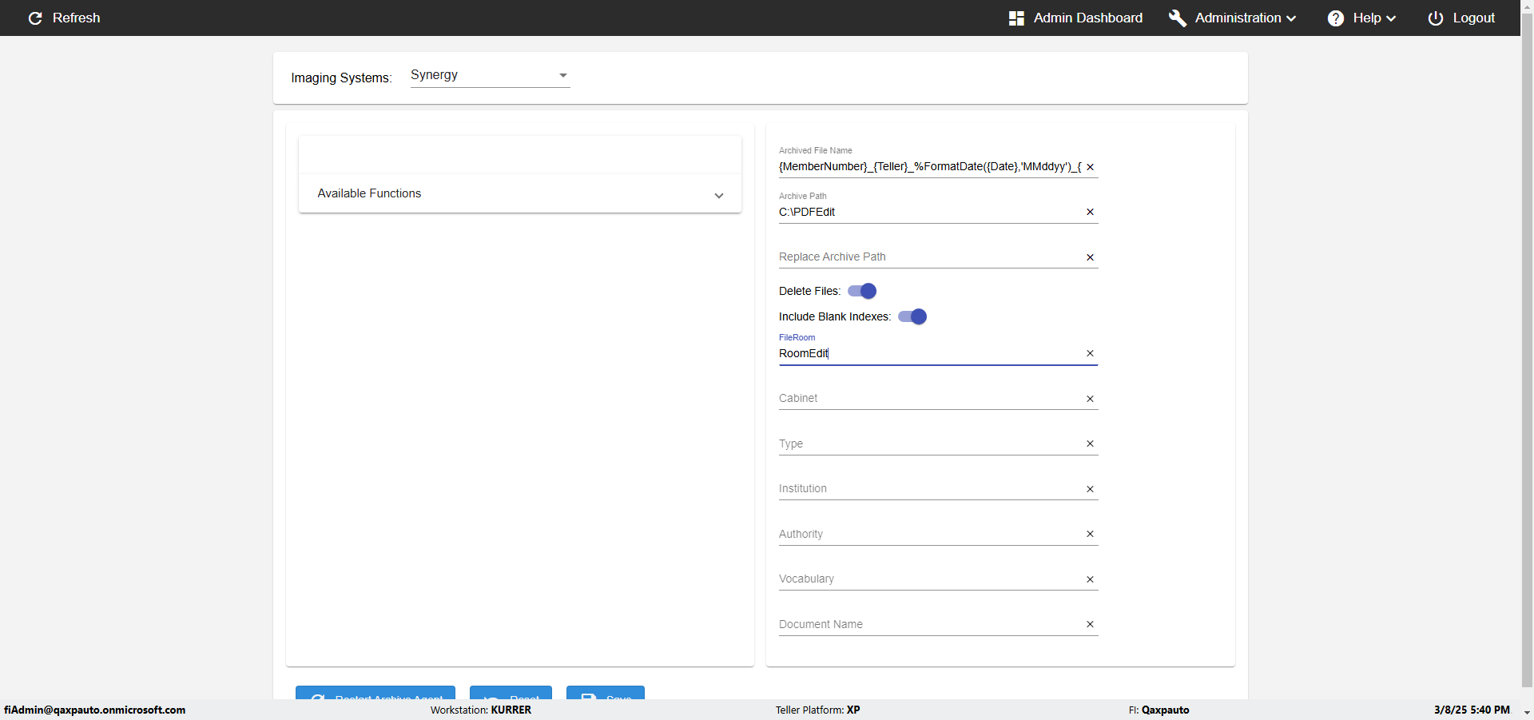Viewport: 1534px width, 720px height.
Task: Click the page's vertical scrollbar
Action: (x=1527, y=360)
